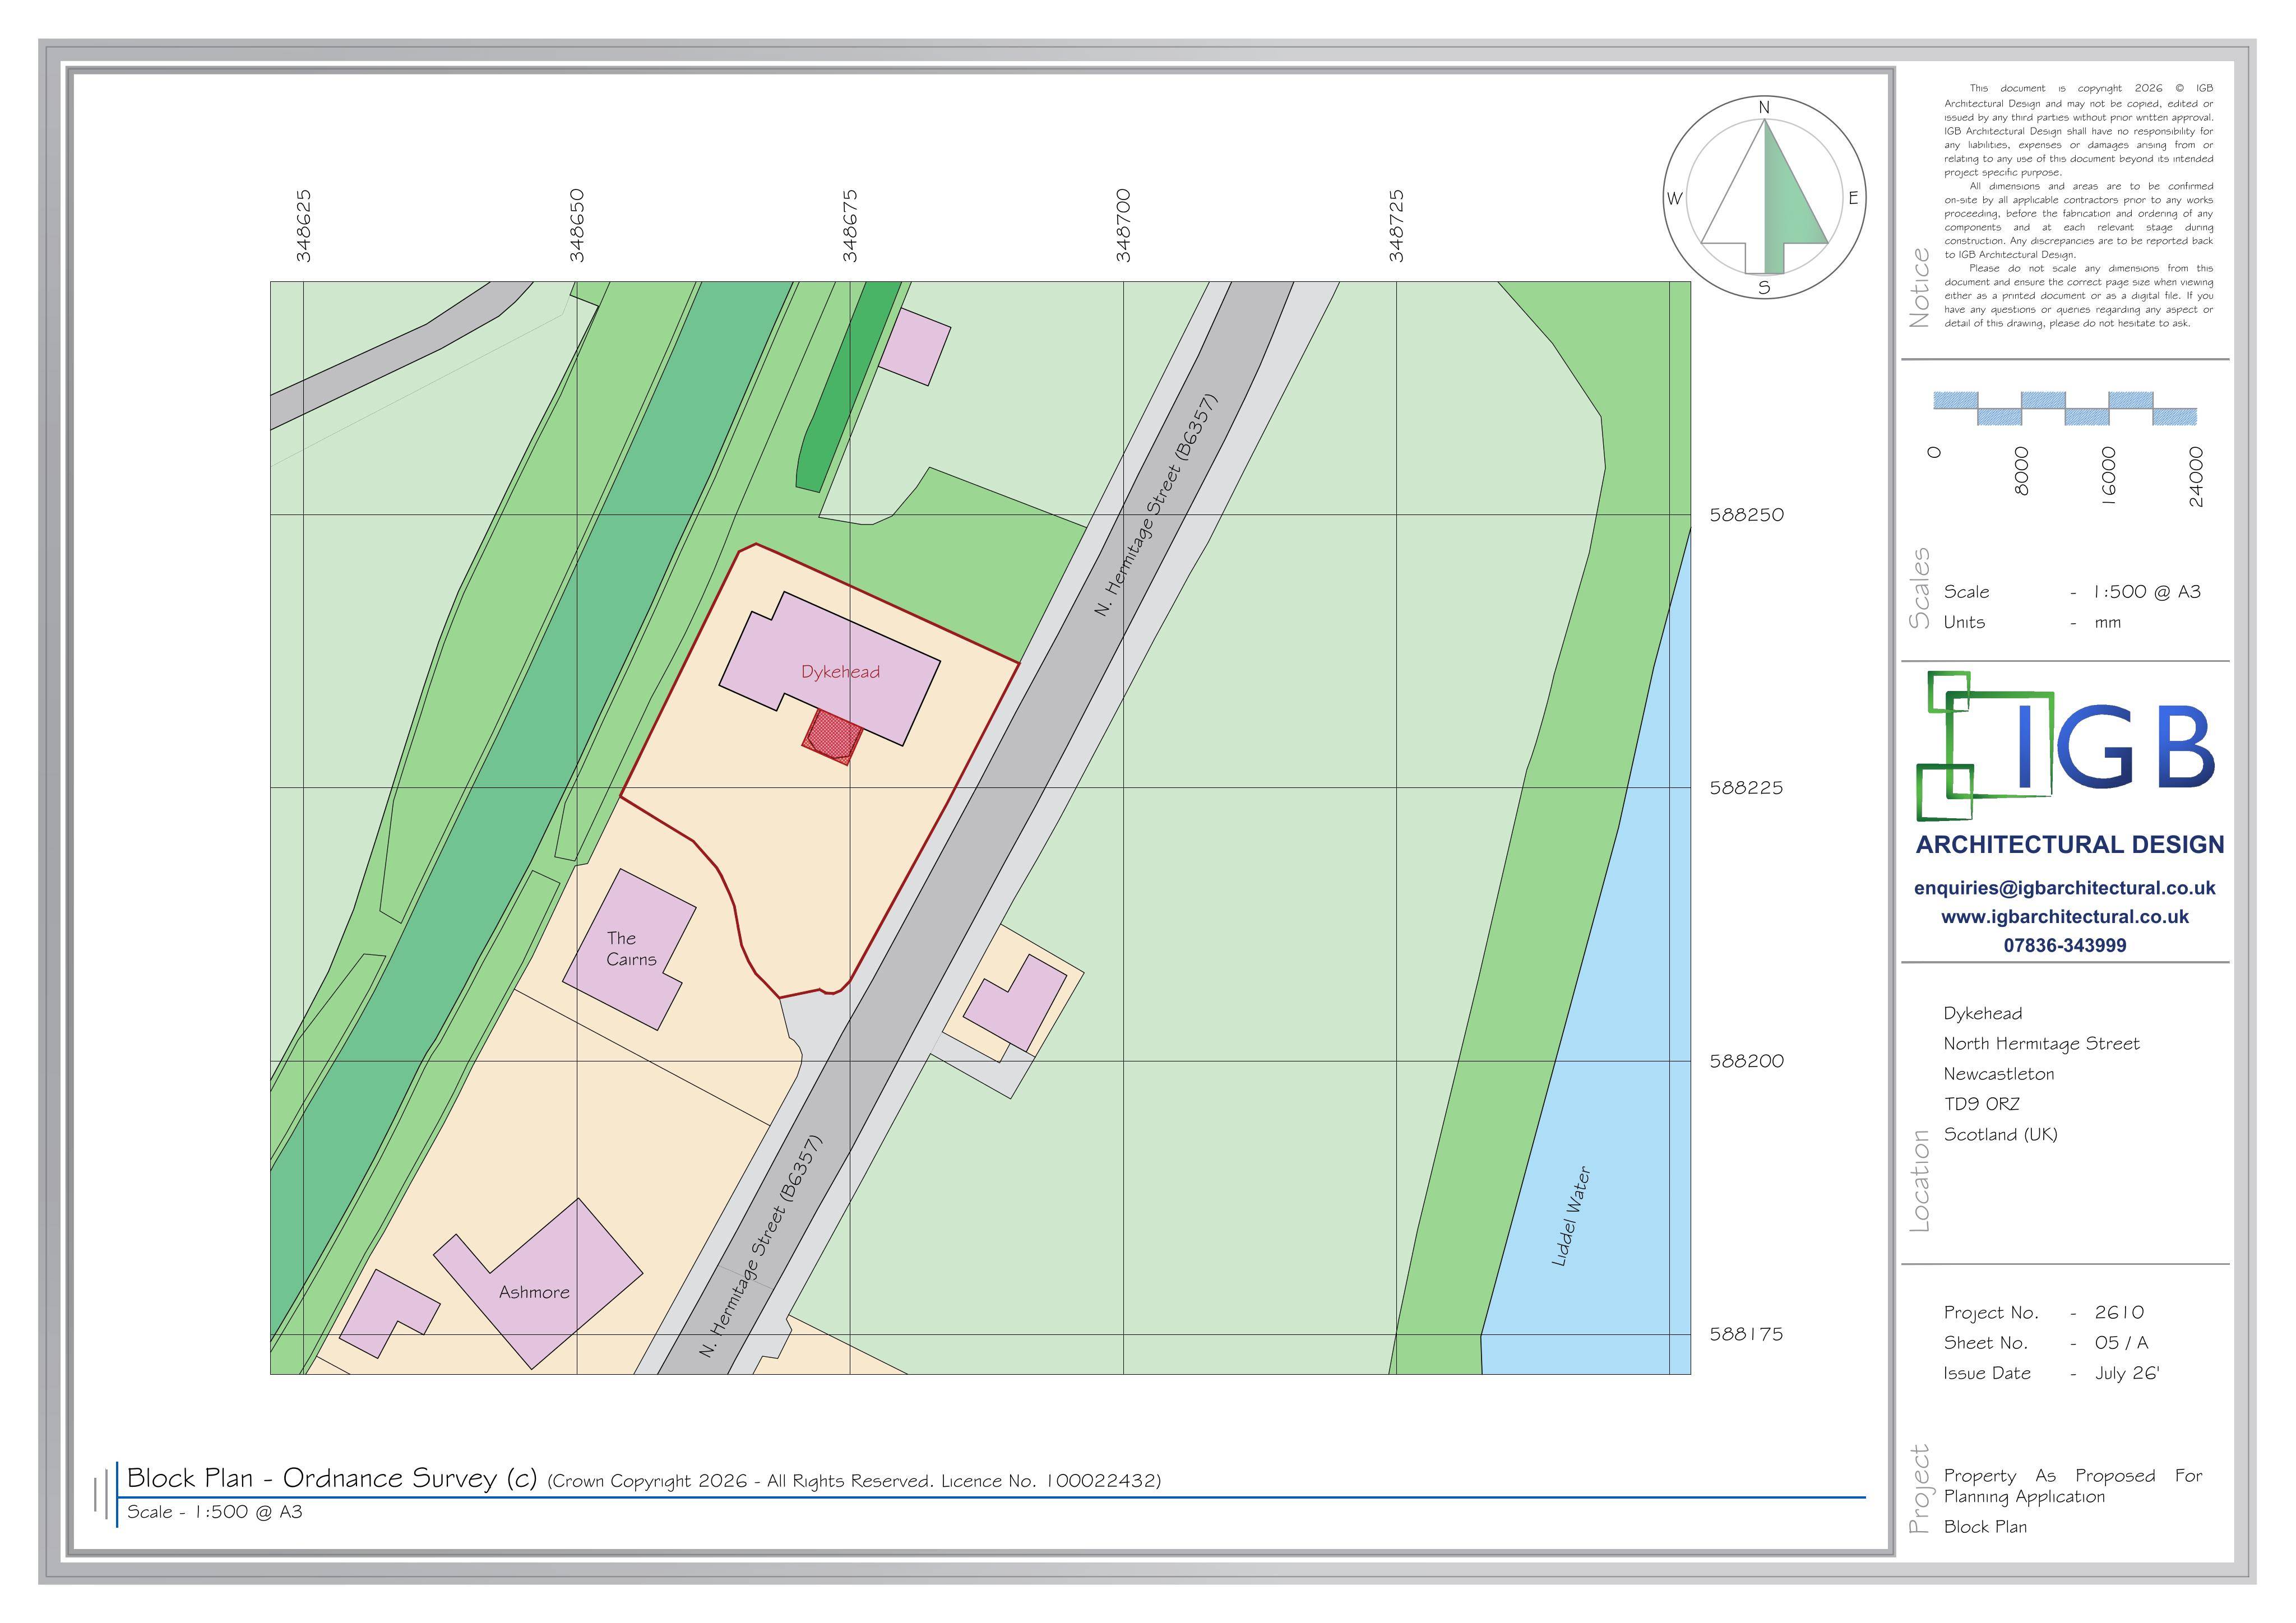Click the lower N. Hermitage Street (B6357) label
2296x1623 pixels.
click(x=761, y=1246)
